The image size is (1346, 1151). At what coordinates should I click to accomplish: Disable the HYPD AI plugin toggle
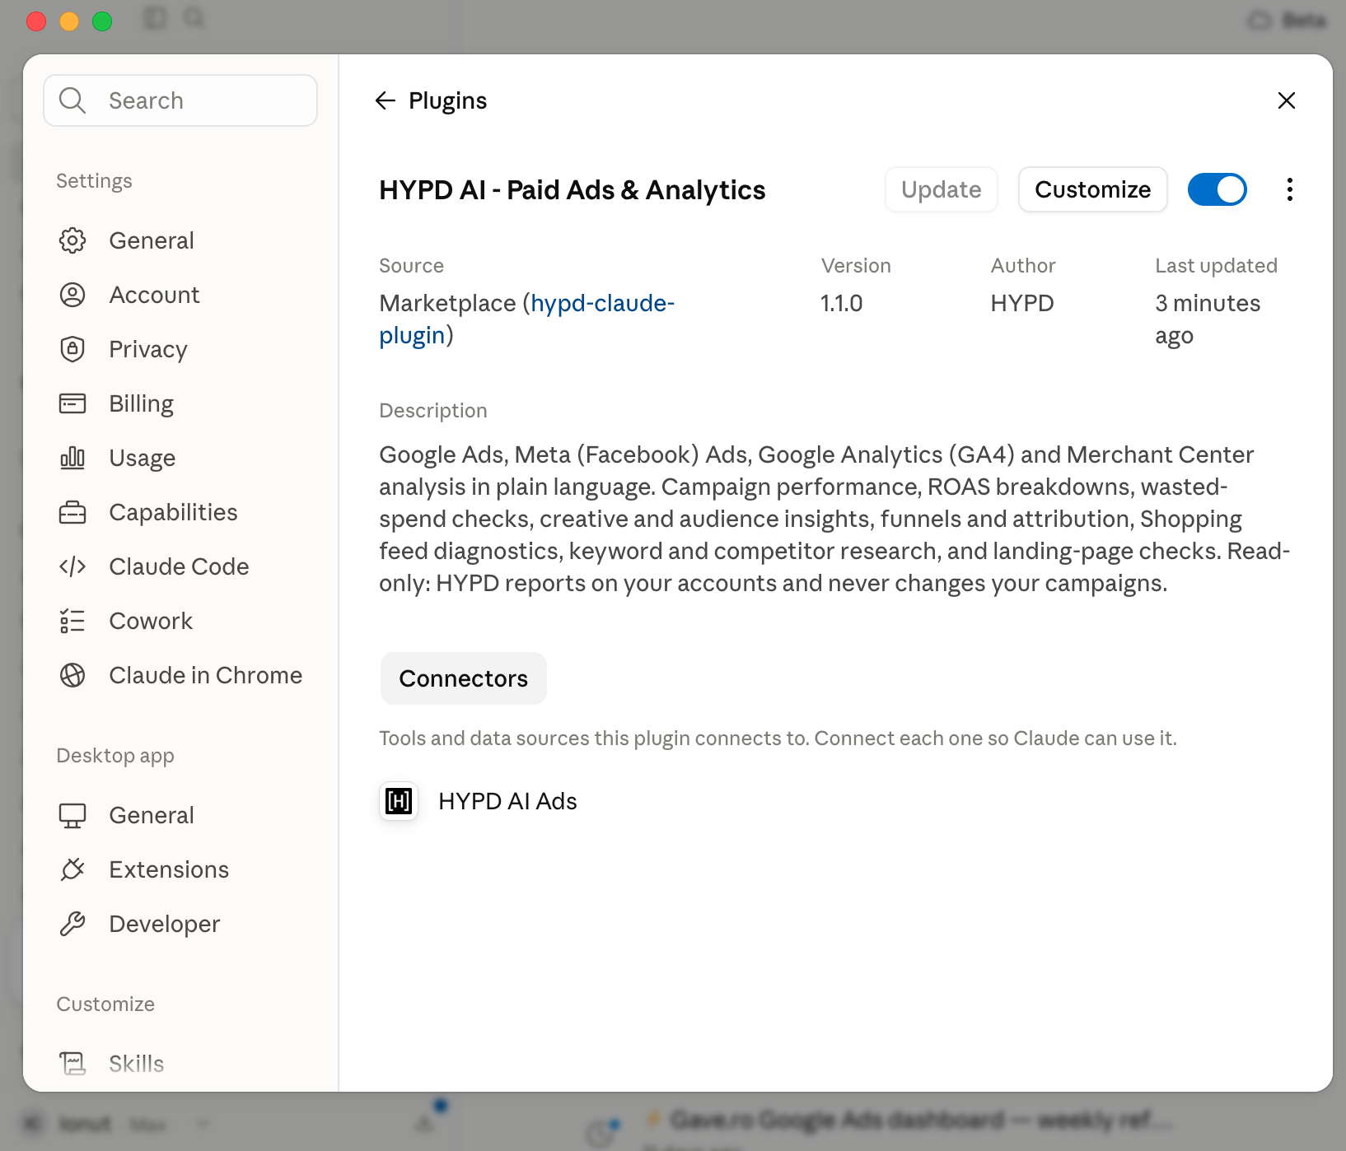1217,189
